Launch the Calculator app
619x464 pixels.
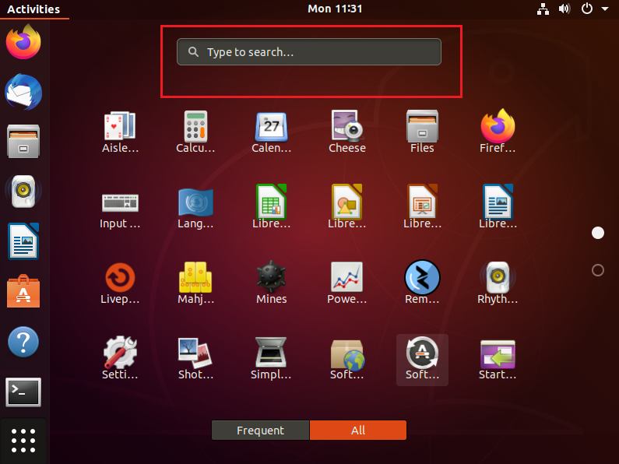(x=195, y=130)
